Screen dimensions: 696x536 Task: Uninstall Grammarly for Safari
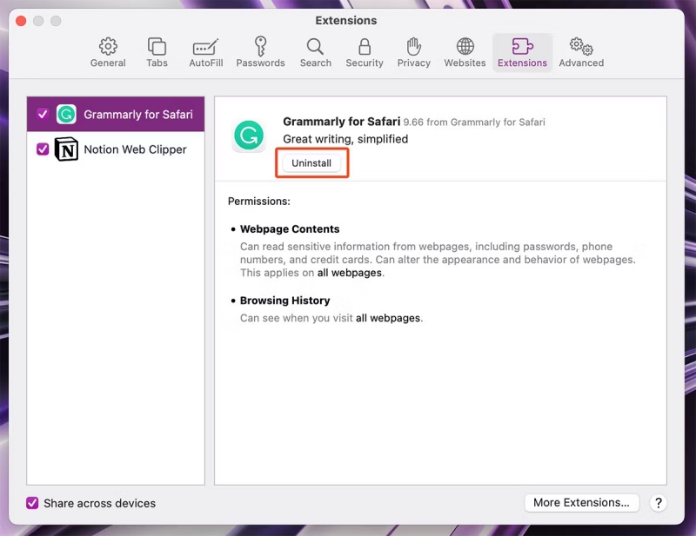pos(311,162)
